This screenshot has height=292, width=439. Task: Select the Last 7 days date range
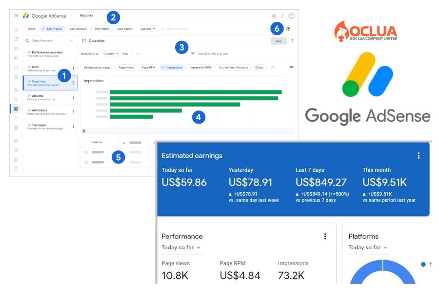coord(53,29)
